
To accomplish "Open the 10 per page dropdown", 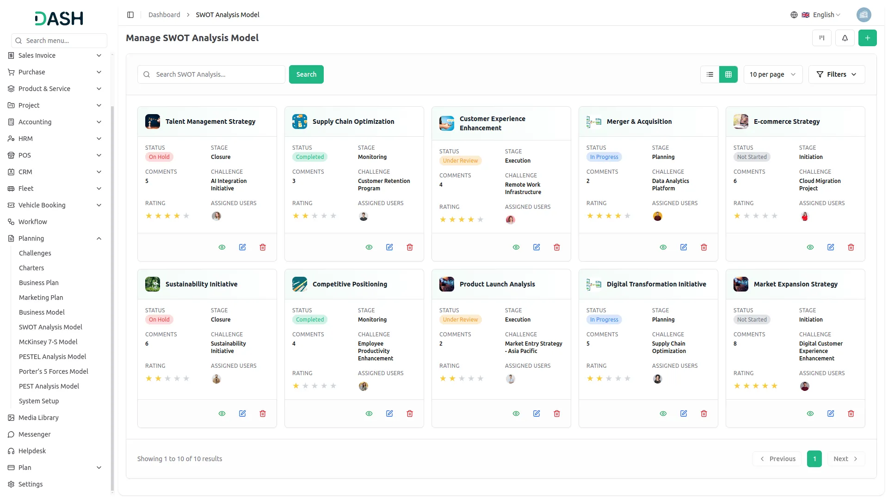I will point(773,74).
